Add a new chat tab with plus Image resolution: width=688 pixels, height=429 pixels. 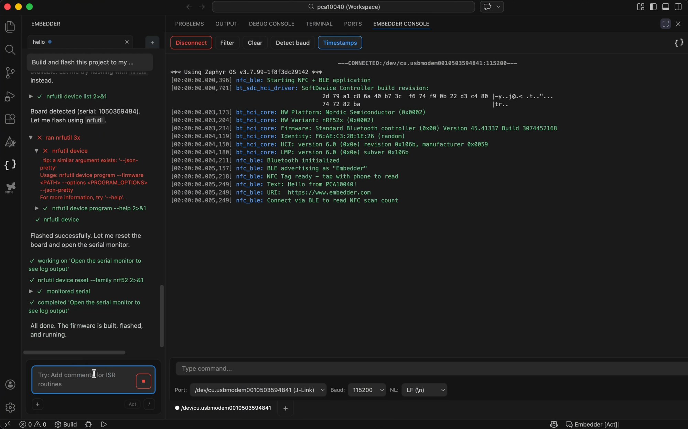(152, 43)
